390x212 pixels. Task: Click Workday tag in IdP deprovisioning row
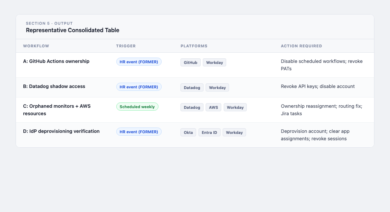[x=234, y=132]
